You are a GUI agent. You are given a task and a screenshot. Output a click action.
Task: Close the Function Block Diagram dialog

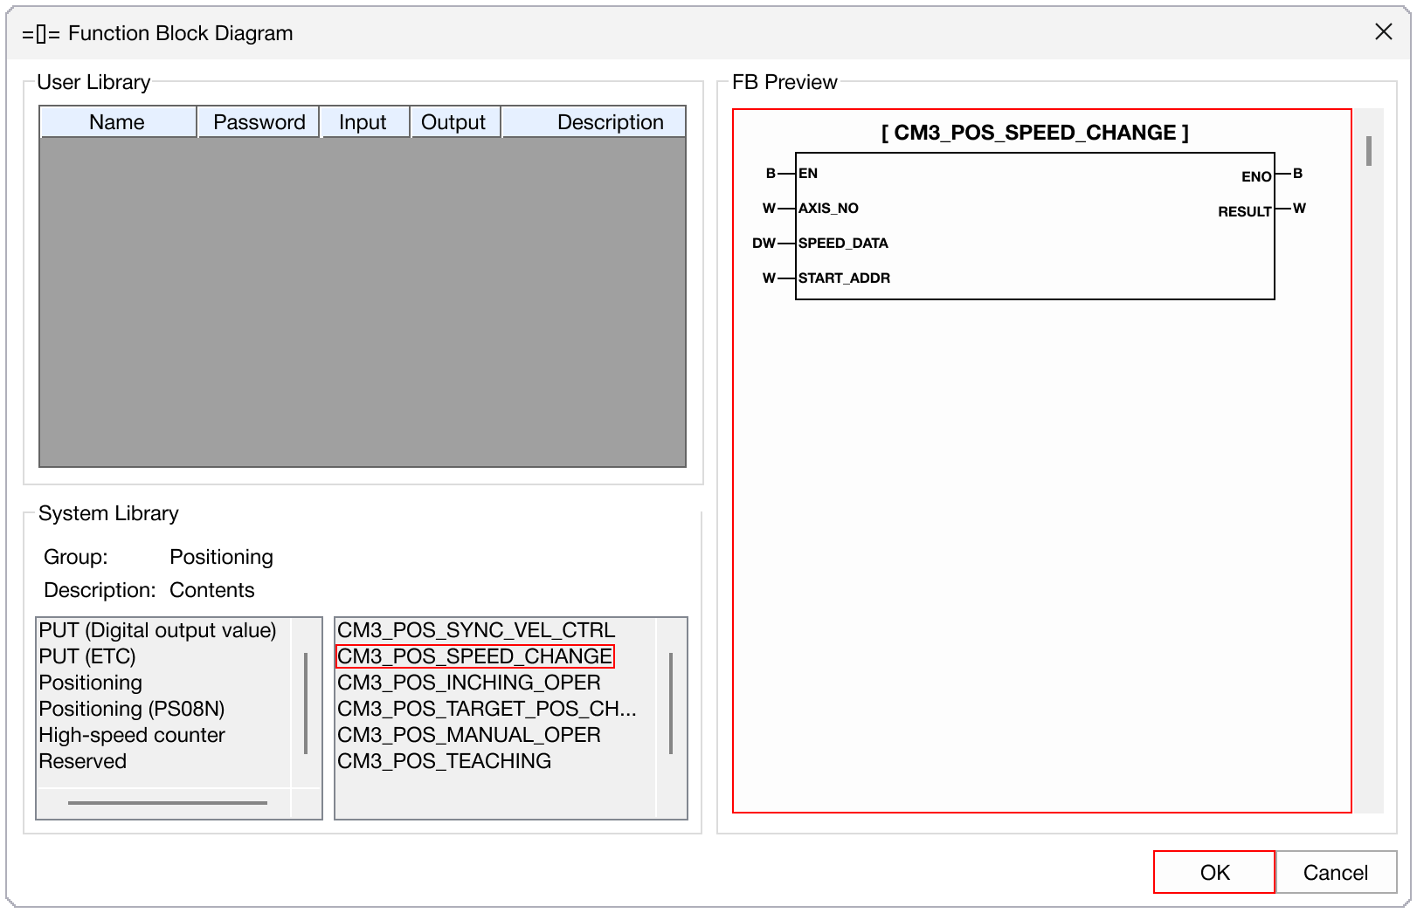click(x=1383, y=32)
